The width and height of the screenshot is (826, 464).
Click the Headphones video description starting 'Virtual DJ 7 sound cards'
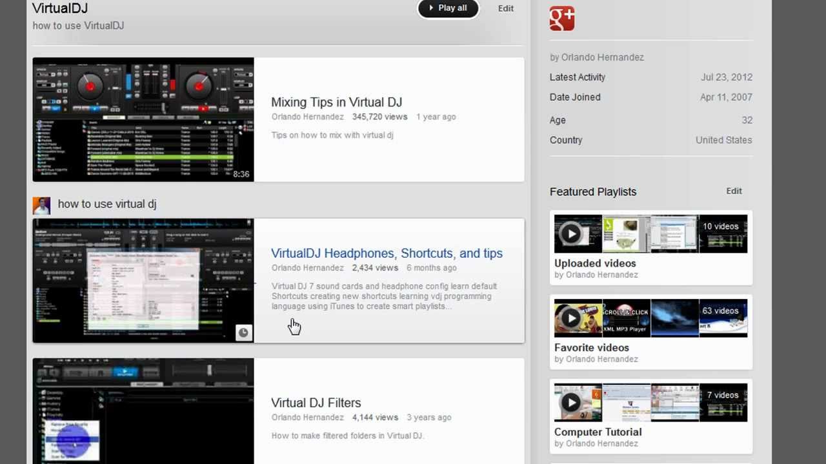(x=384, y=296)
